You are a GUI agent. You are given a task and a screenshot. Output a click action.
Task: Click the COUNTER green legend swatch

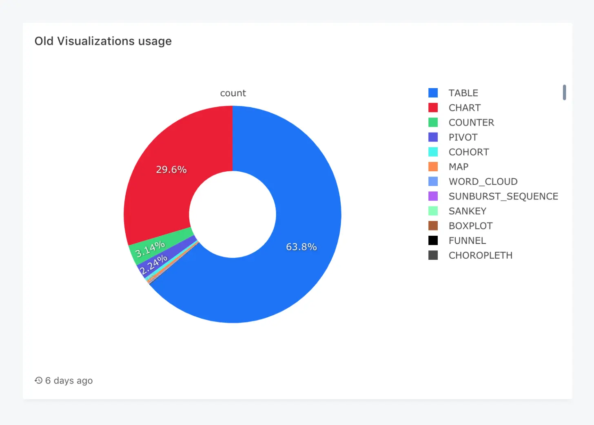click(433, 122)
